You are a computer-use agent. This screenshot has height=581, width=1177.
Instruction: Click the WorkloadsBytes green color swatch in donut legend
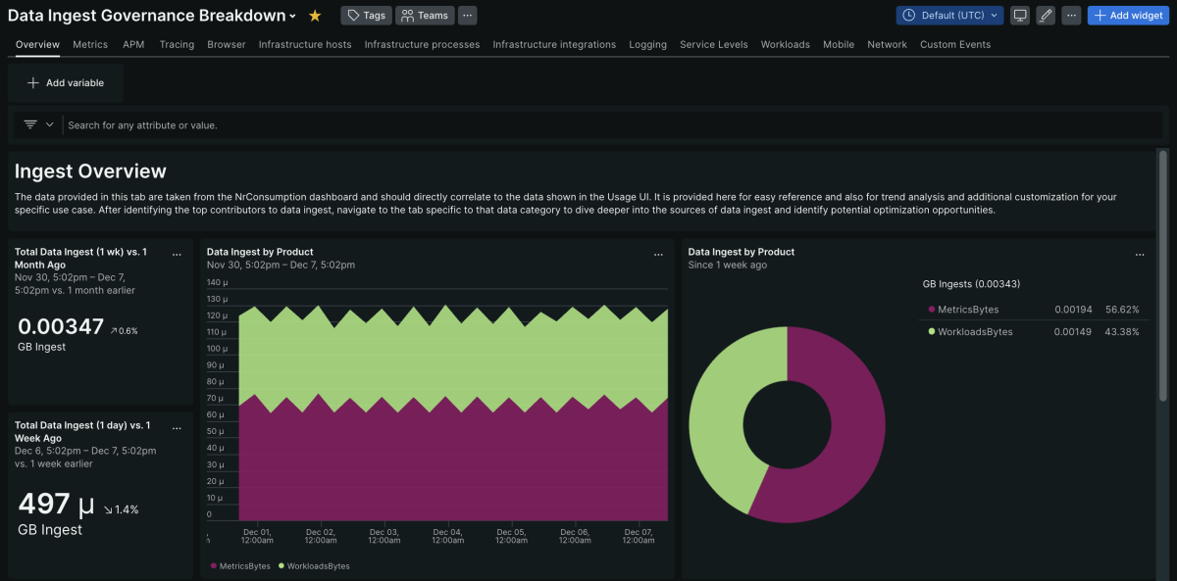[x=932, y=332]
